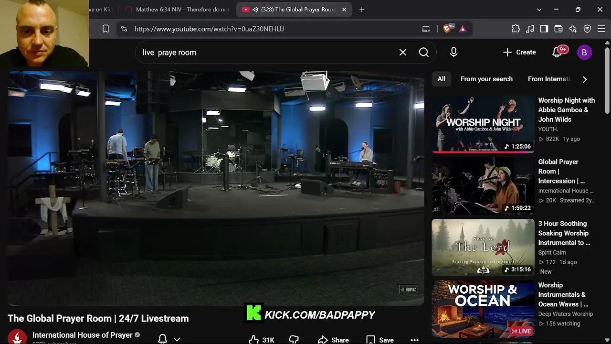Screen dimensions: 611x344
Task: Open a new browser tab
Action: coord(362,10)
